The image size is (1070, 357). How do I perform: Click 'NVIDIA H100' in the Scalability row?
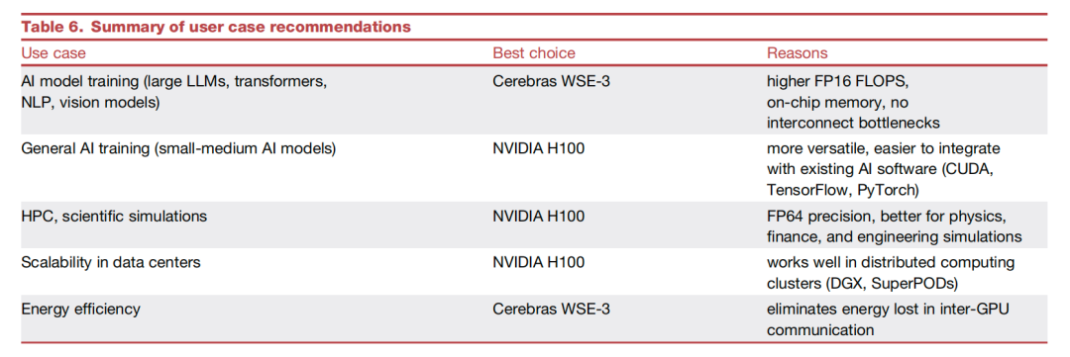coord(538,262)
